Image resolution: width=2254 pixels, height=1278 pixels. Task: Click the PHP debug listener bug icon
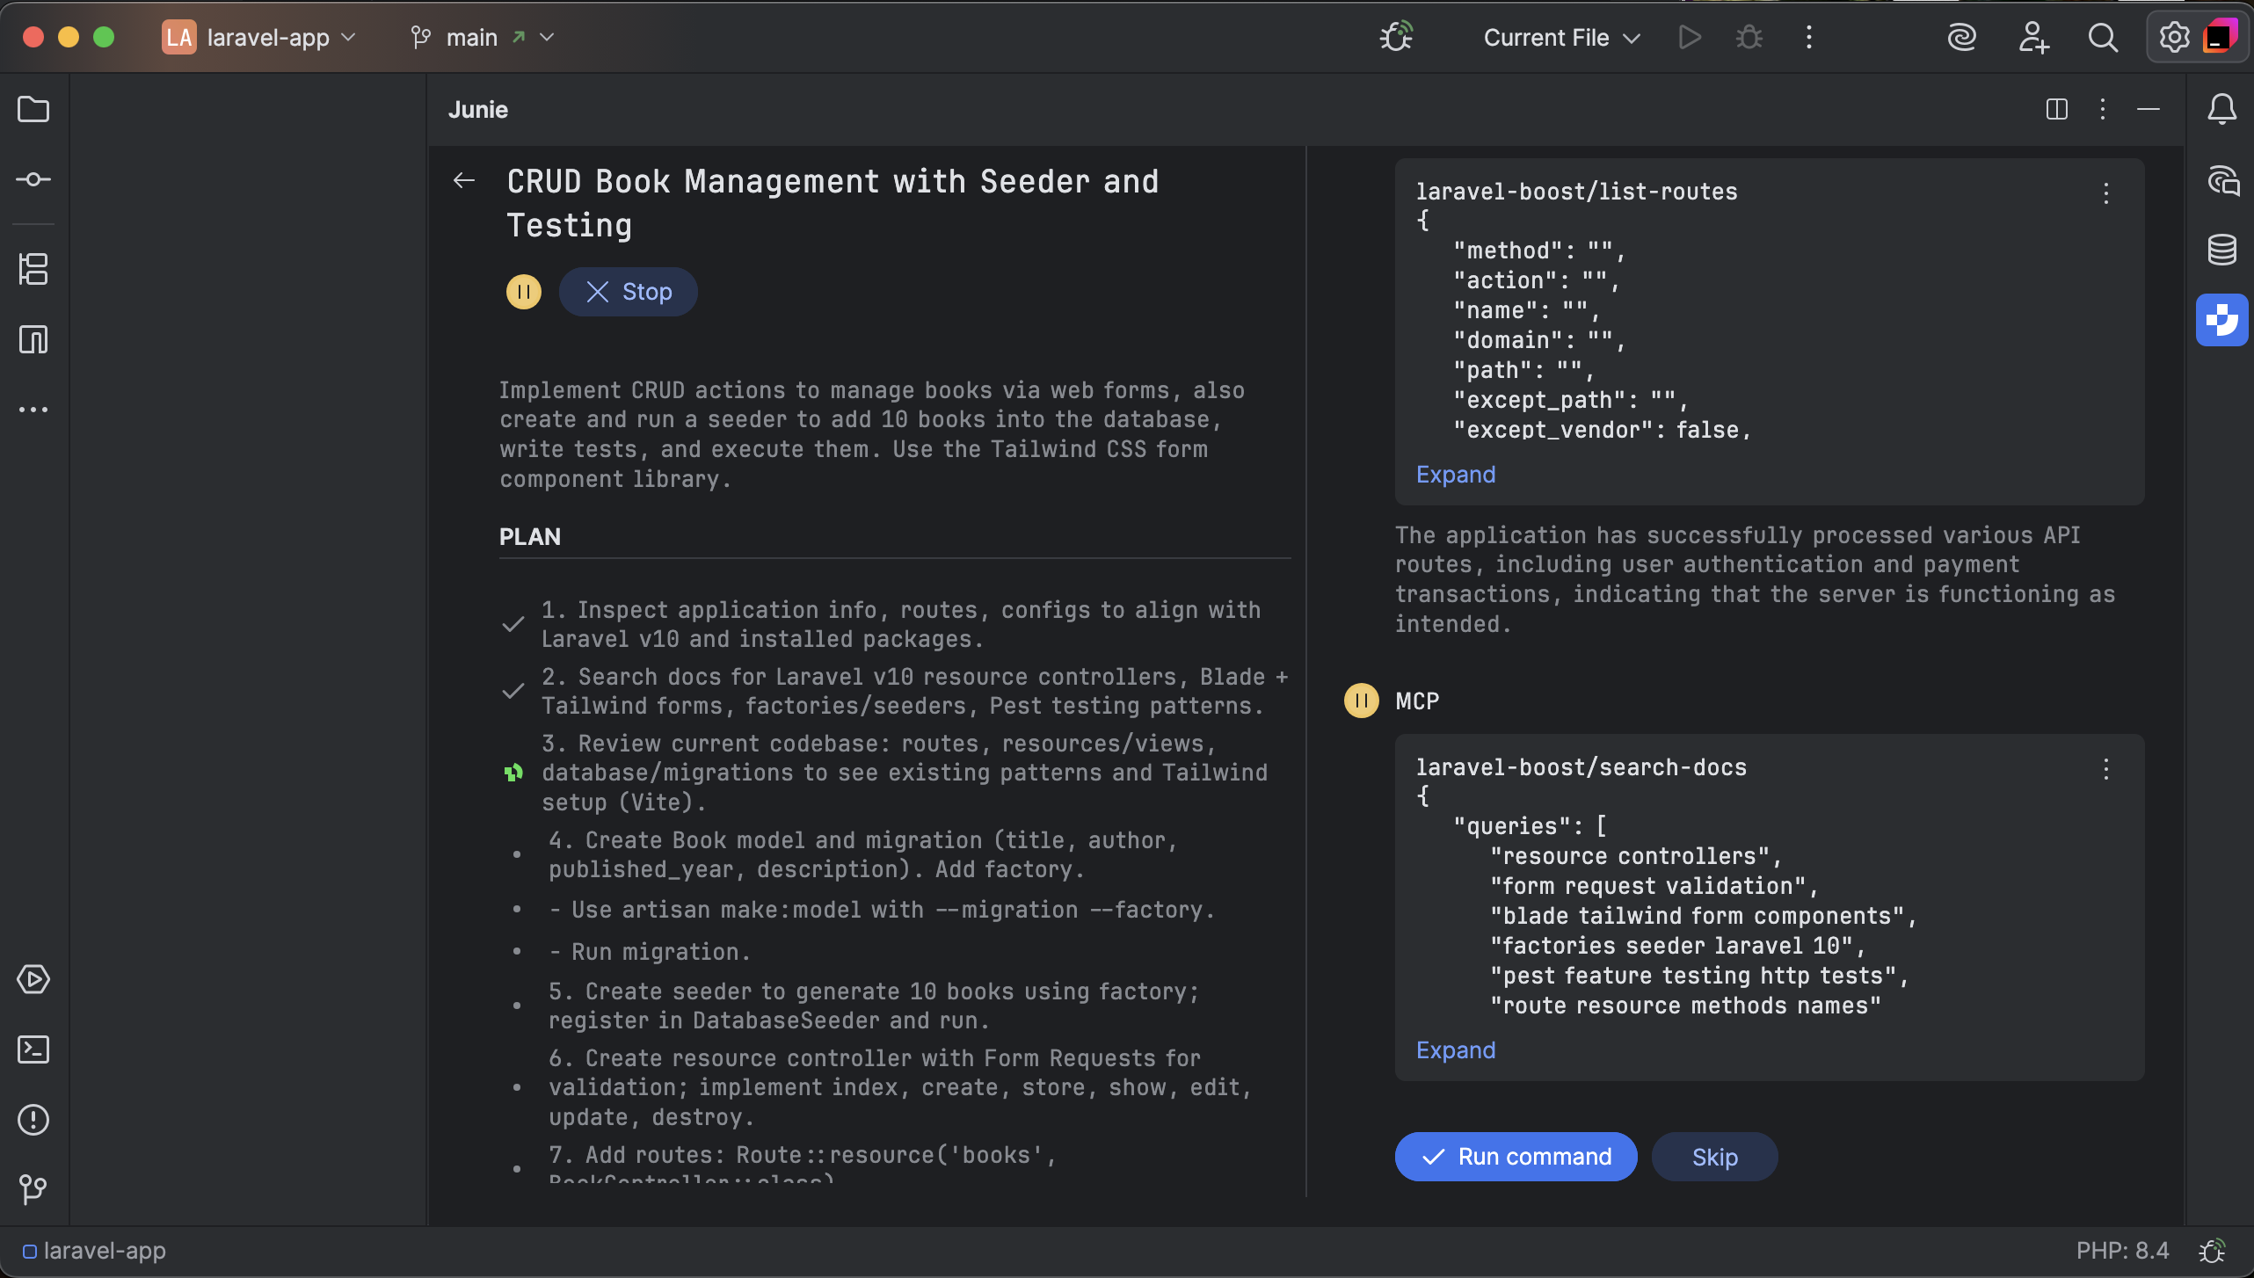pos(1396,37)
